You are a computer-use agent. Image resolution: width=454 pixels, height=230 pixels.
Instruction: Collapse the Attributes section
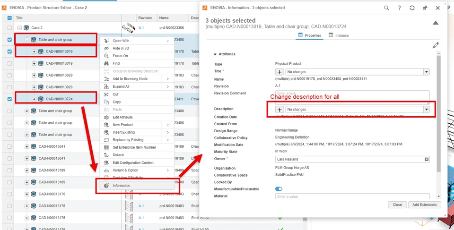[x=215, y=54]
